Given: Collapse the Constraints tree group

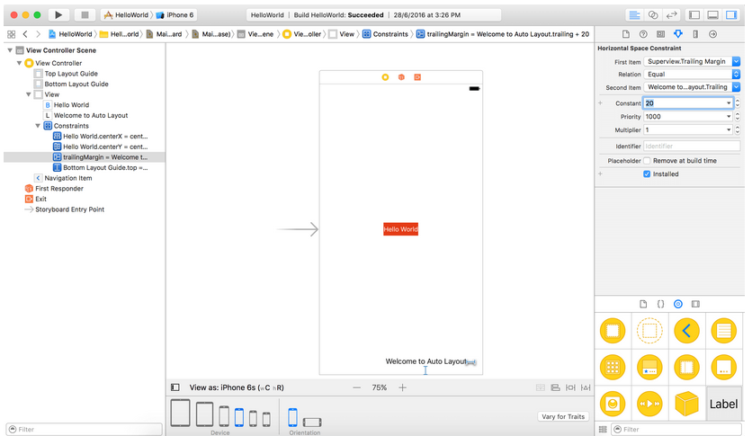Looking at the screenshot, I should [x=39, y=126].
